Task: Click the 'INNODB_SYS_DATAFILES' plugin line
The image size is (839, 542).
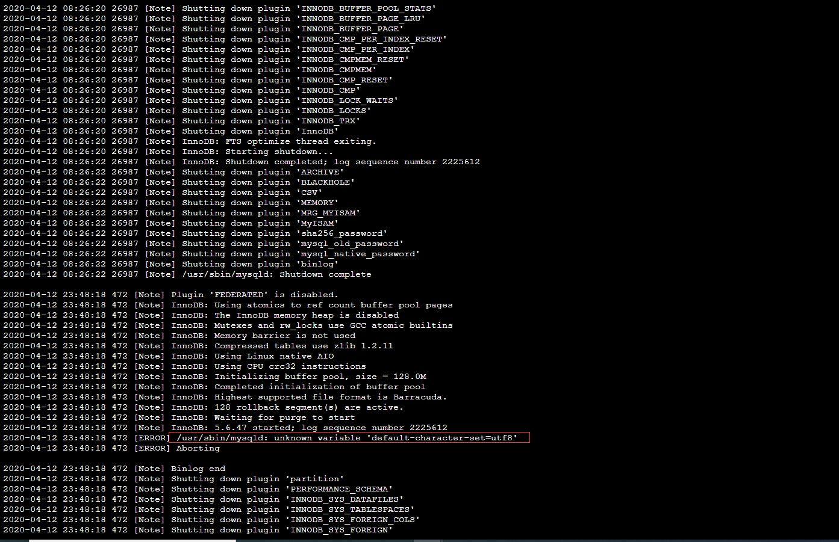Action: (x=204, y=499)
